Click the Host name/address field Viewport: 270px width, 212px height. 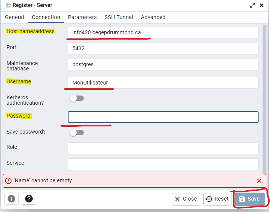click(x=163, y=33)
